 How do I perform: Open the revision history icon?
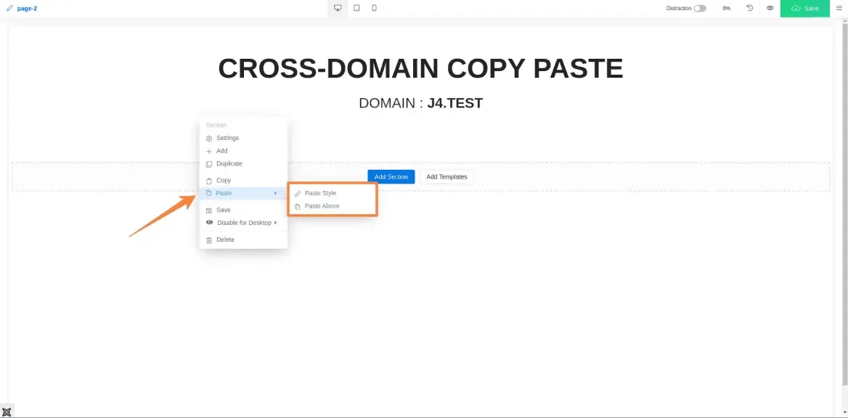coord(749,8)
